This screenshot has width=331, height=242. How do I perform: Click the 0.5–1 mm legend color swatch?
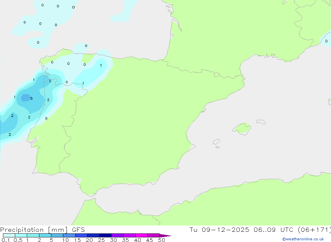tap(21, 235)
